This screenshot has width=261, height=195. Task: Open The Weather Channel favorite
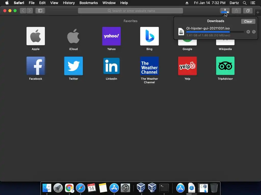click(149, 66)
